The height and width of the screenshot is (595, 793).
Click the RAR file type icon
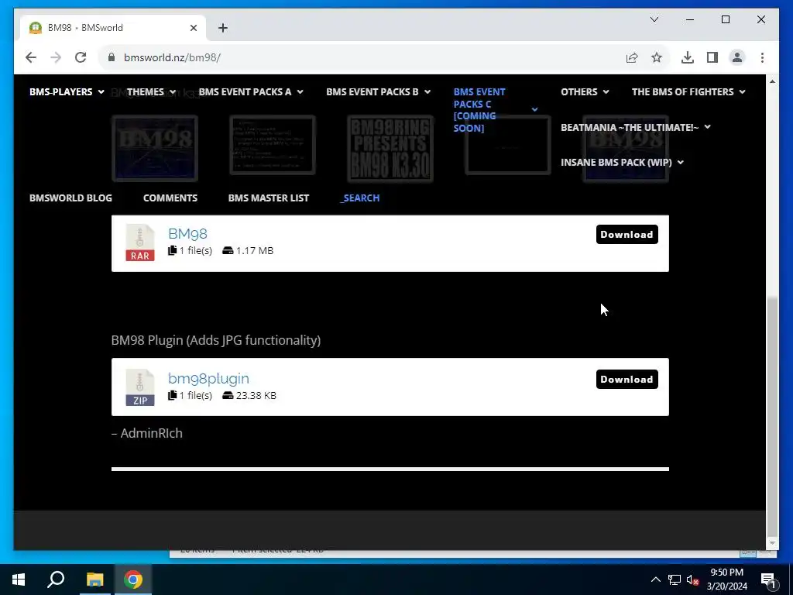[x=140, y=242]
